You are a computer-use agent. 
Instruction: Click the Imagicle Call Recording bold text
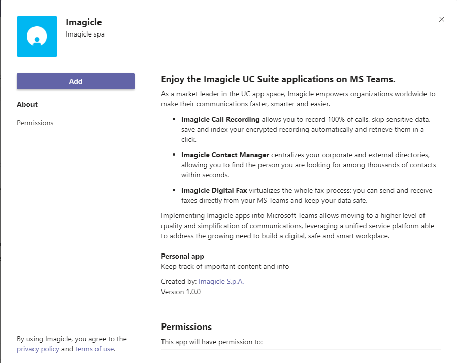[220, 119]
